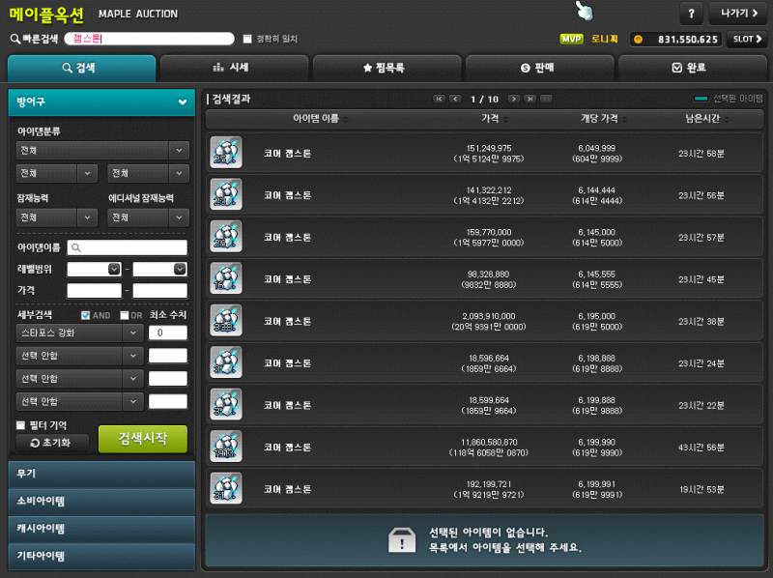This screenshot has width=773, height=578.
Task: Enable the 정확히 일치 checkbox
Action: [x=247, y=39]
